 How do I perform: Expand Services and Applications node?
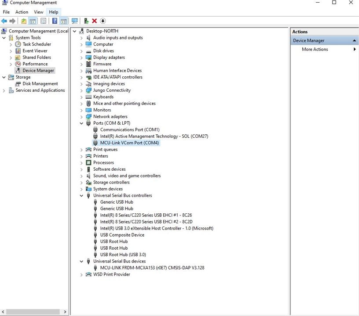4,91
